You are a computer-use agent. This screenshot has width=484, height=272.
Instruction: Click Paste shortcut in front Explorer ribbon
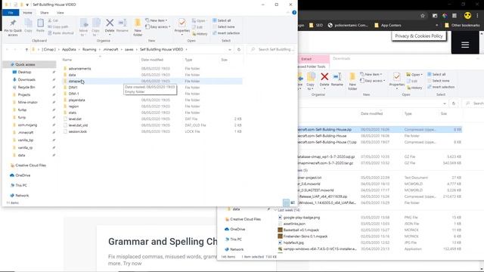(x=60, y=33)
